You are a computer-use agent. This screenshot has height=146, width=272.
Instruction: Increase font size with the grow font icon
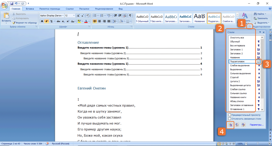click(78, 16)
